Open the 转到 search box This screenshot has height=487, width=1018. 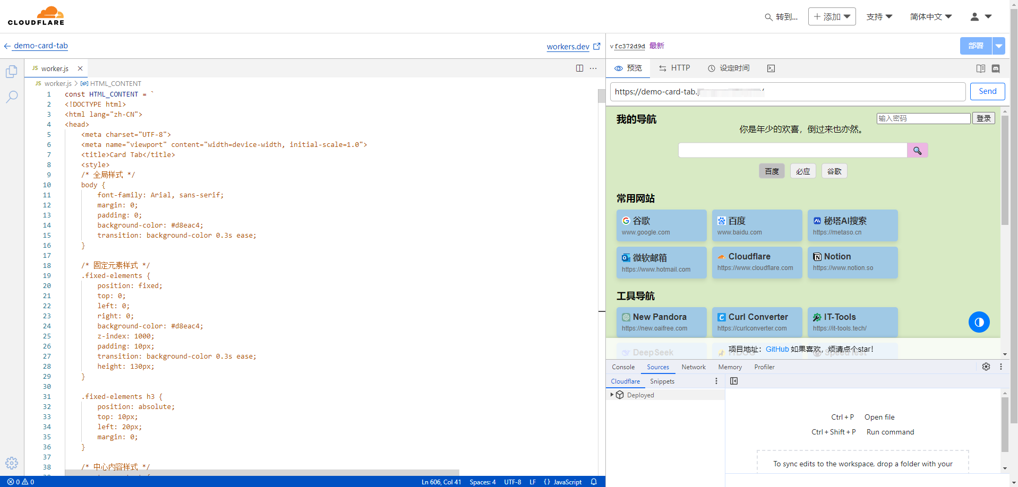pyautogui.click(x=781, y=17)
